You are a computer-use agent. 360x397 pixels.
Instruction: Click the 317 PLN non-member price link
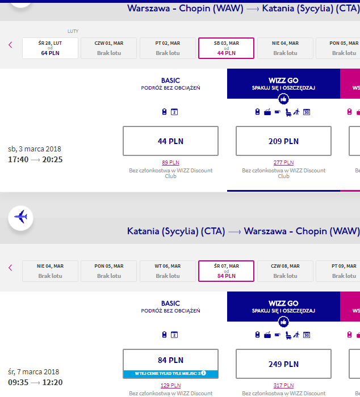[283, 385]
